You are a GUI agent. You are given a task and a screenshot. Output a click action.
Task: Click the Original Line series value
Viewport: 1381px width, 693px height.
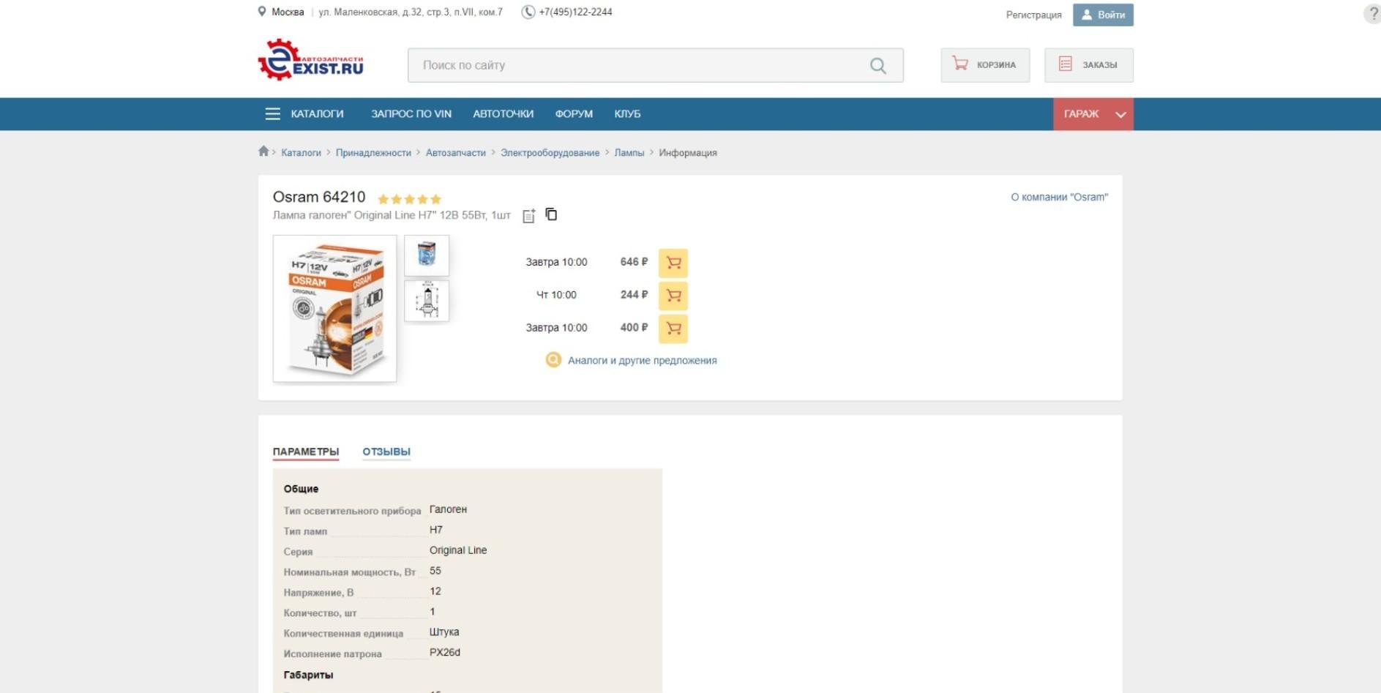(x=458, y=550)
